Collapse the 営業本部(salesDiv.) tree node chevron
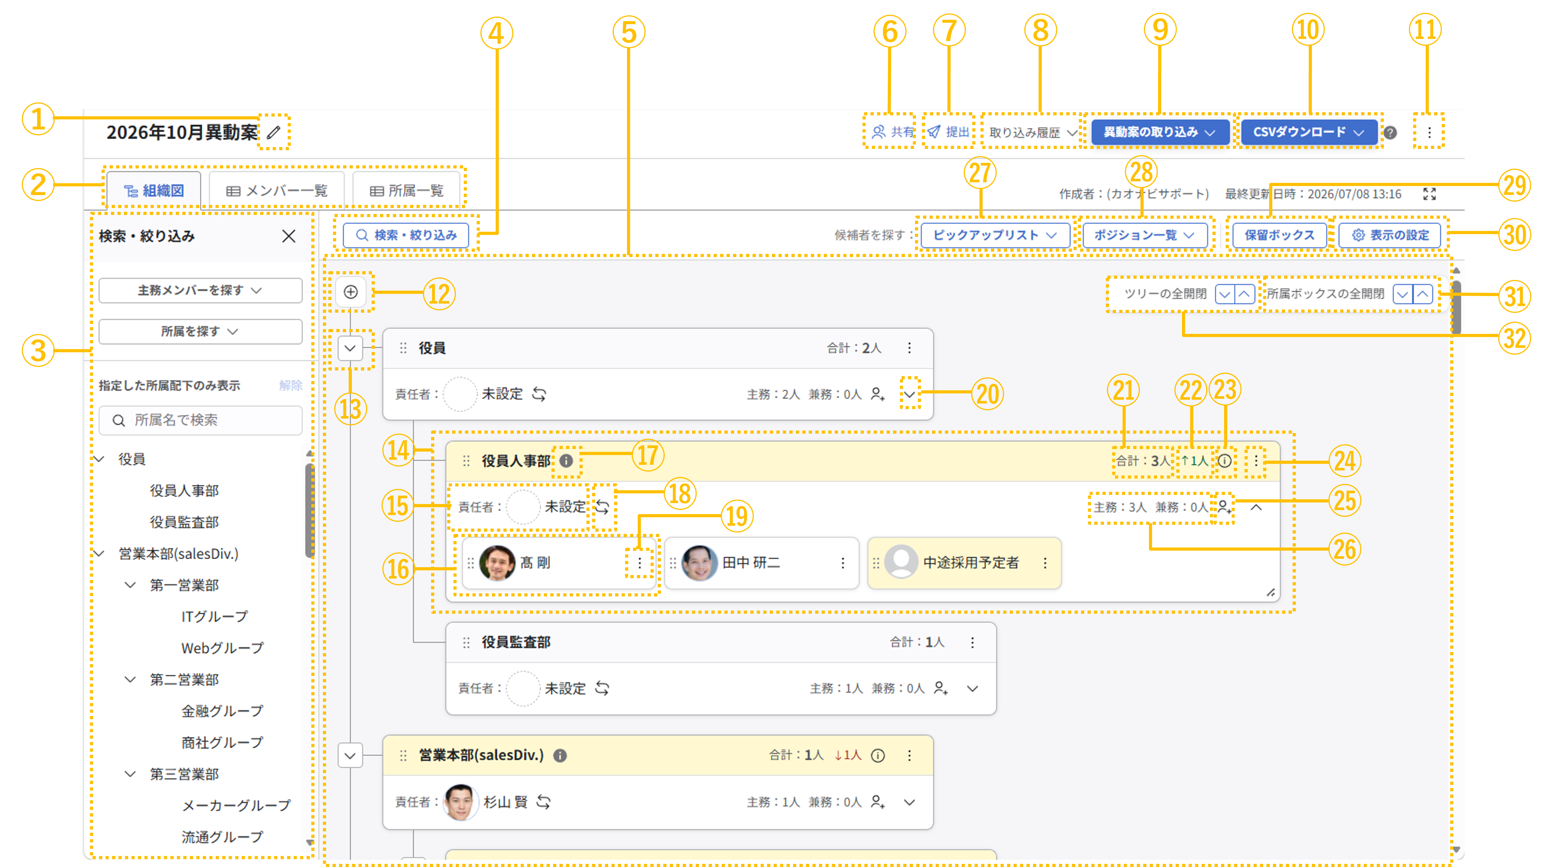 coord(350,755)
